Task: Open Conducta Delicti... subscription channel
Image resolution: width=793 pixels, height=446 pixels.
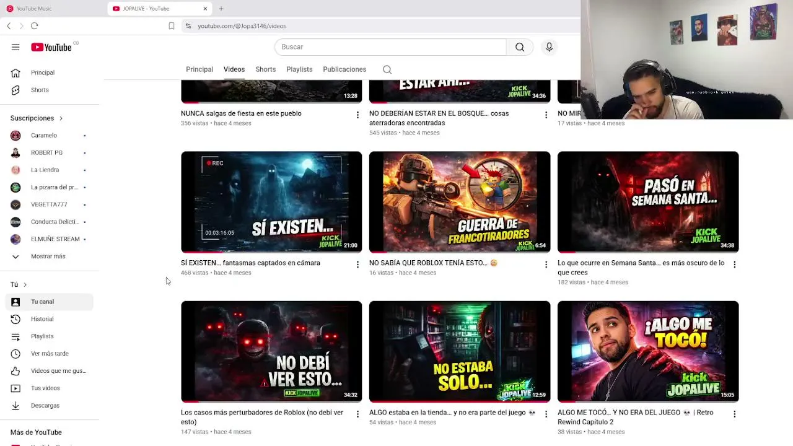Action: [50, 222]
